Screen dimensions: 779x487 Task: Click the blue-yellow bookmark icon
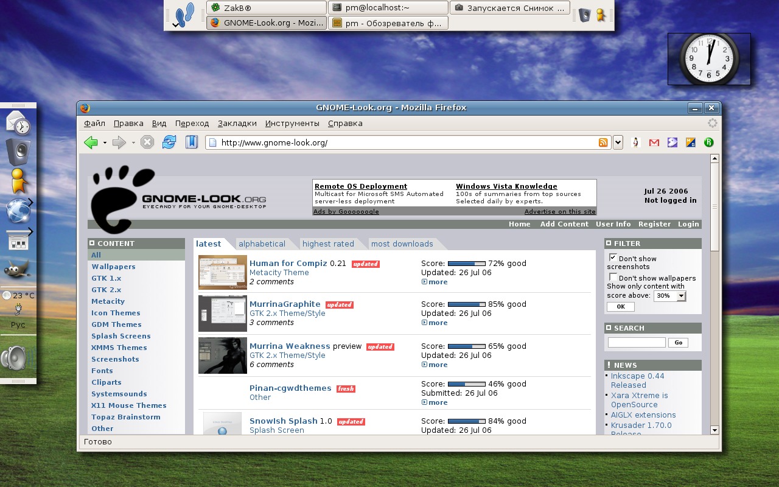691,142
